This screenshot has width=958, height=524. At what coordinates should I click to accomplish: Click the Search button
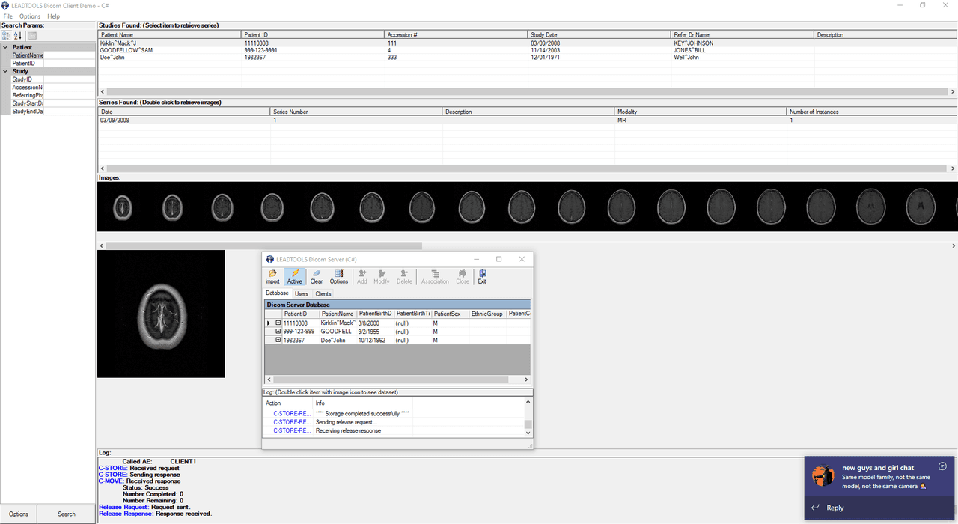pos(67,514)
